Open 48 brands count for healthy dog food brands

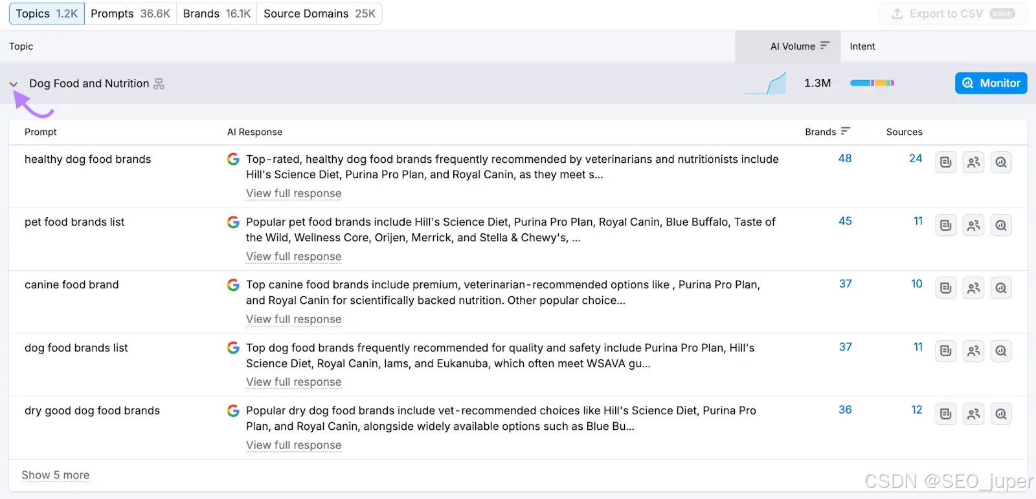[x=845, y=158]
